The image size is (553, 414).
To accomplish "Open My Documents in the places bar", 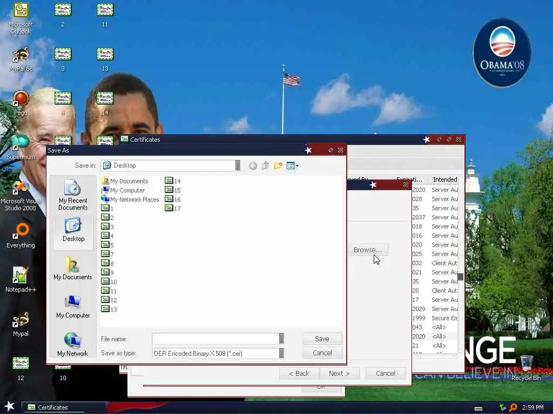I will (x=73, y=269).
